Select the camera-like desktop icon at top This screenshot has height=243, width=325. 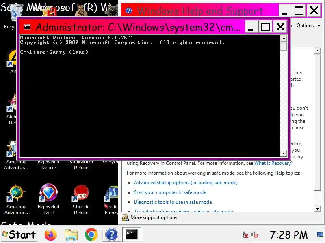tap(113, 11)
